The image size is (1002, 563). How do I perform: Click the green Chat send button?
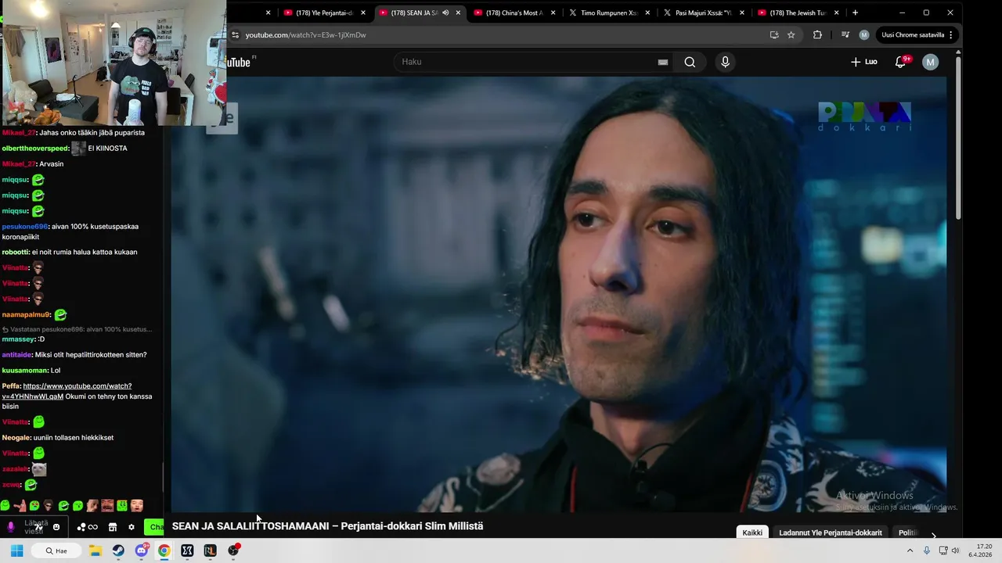[x=155, y=527]
